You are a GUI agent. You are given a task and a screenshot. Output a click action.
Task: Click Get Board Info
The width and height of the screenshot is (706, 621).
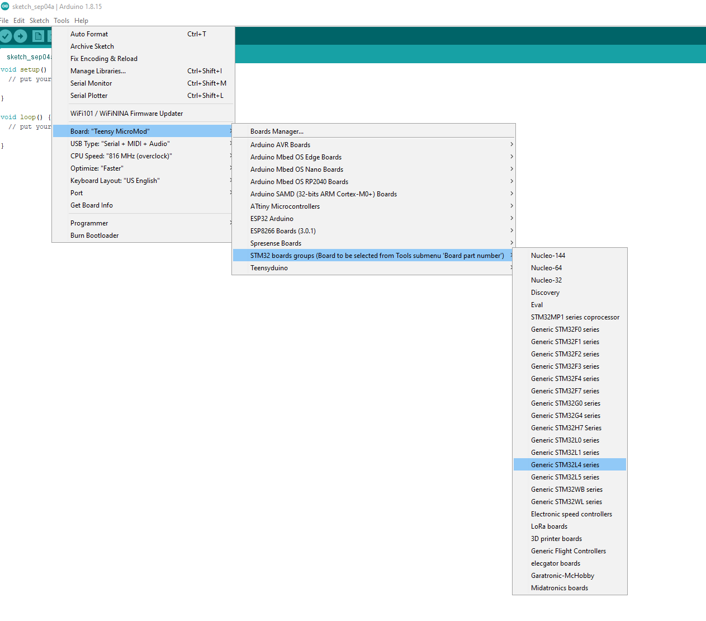(143, 205)
